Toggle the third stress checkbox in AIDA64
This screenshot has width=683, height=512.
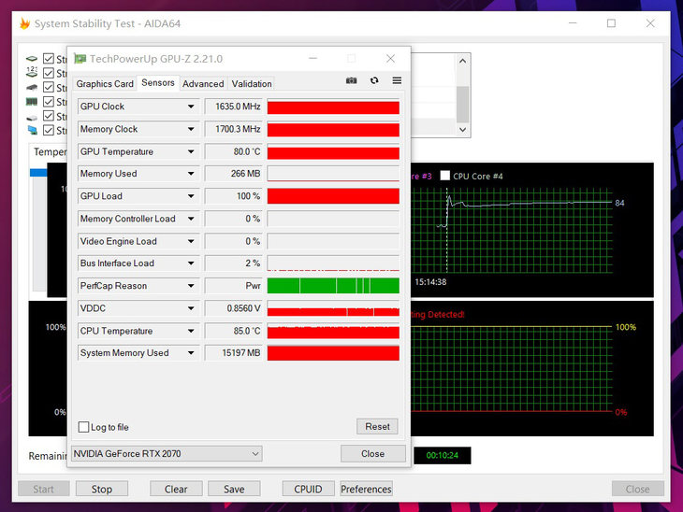[x=49, y=88]
